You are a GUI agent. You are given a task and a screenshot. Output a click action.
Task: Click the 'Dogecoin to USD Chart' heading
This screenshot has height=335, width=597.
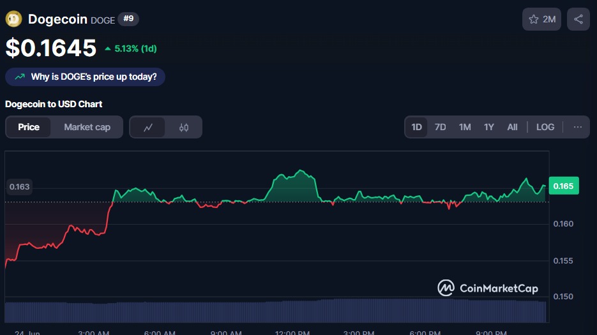point(54,104)
